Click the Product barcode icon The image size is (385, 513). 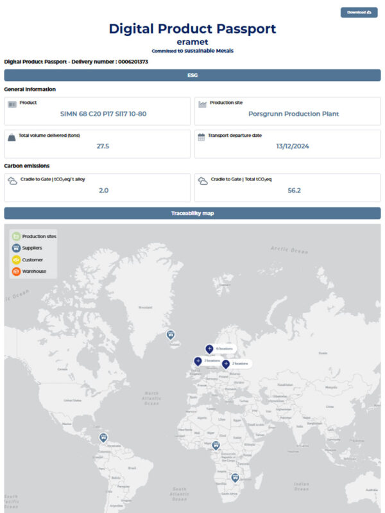click(x=12, y=103)
